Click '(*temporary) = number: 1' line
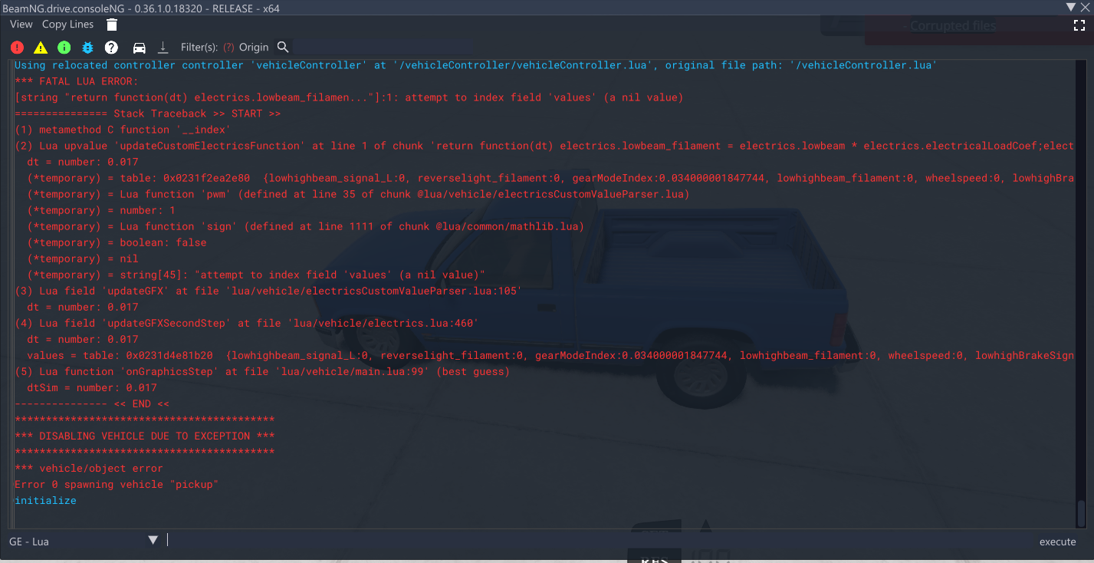This screenshot has width=1094, height=563. point(101,210)
